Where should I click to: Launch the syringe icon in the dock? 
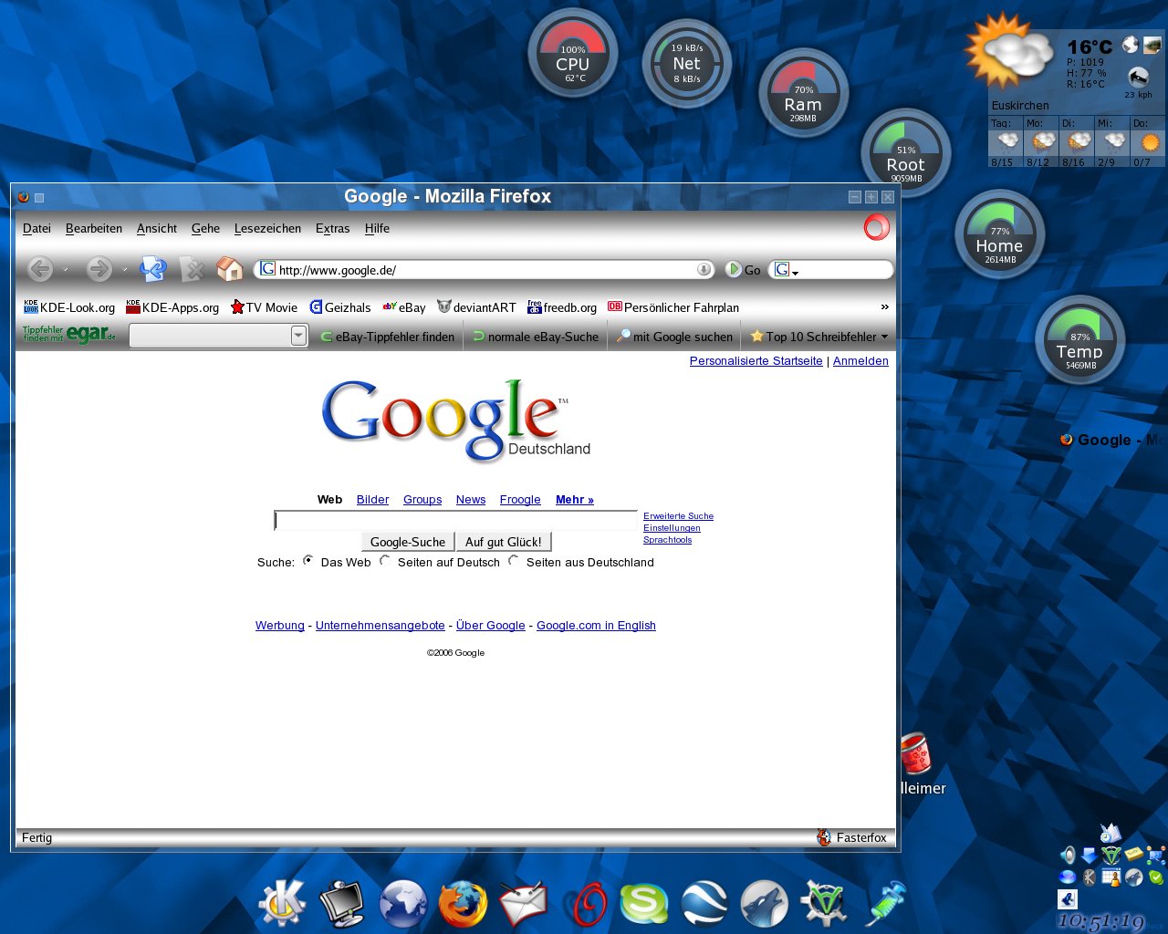(885, 904)
